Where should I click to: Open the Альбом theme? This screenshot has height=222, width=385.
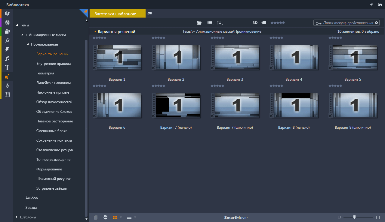point(32,198)
